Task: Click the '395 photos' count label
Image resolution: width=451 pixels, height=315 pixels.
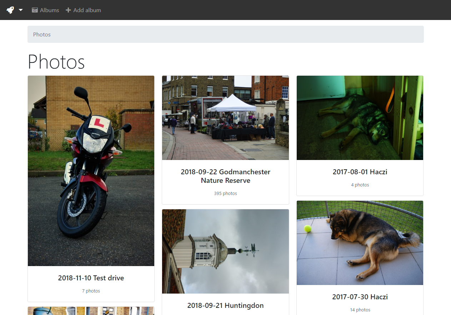Action: [225, 193]
